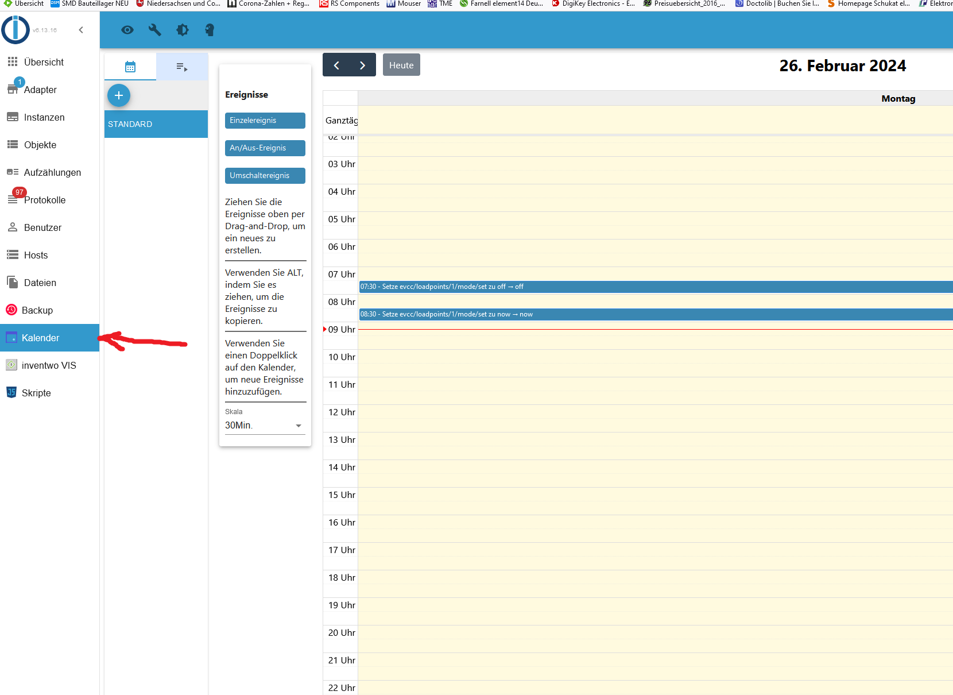This screenshot has height=695, width=953.
Task: Click the Einzelereignis event chip
Action: click(x=265, y=121)
